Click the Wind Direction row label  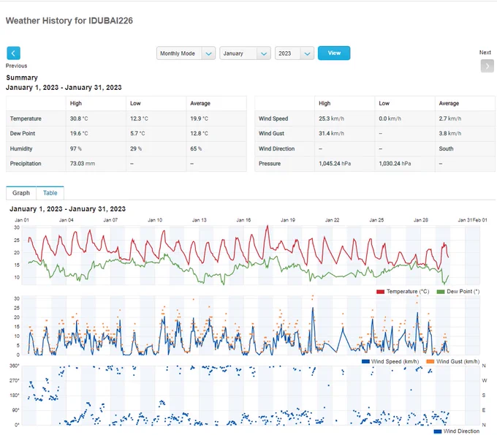[277, 148]
